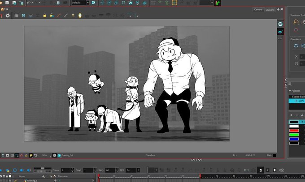Open camera view settings gear icon
This screenshot has width=305, height=182.
pyautogui.click(x=8, y=15)
